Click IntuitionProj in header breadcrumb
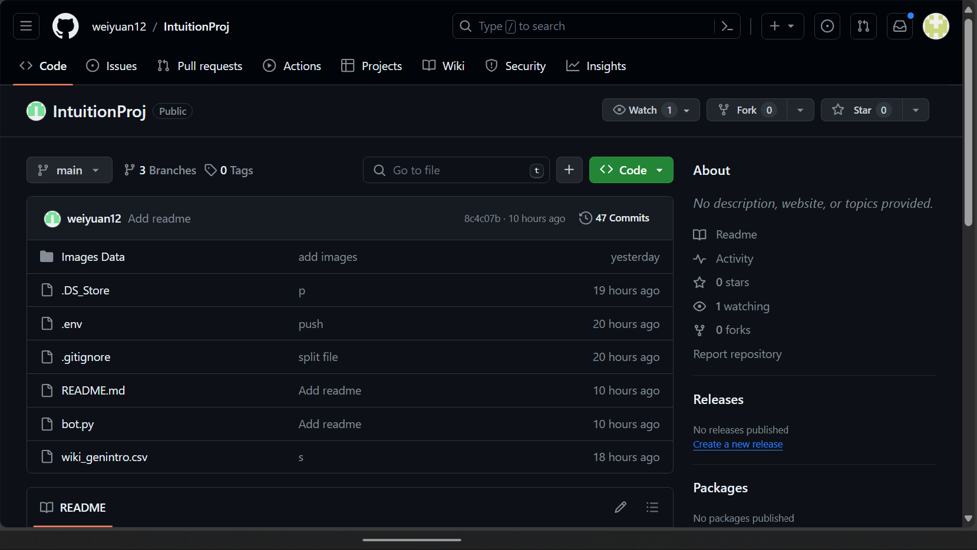Viewport: 977px width, 550px height. point(196,26)
